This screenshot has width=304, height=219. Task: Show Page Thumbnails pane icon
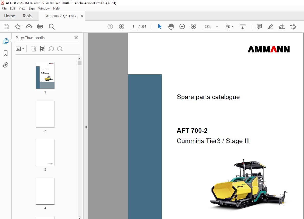point(6,41)
